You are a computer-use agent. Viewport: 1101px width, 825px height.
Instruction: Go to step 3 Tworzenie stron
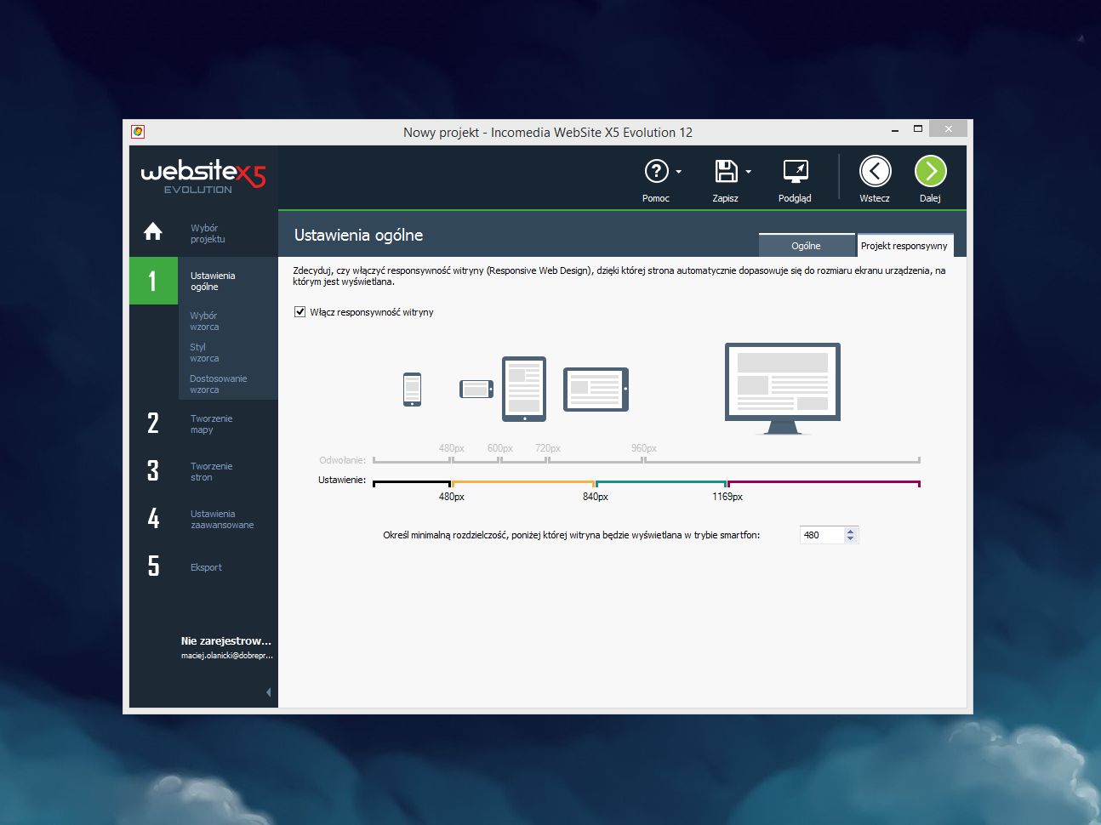click(x=203, y=471)
